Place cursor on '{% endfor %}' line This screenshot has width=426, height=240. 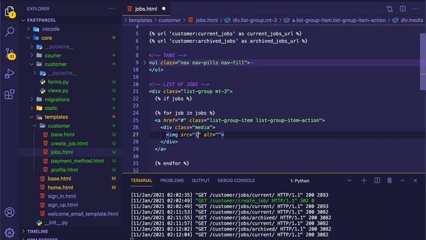click(x=172, y=163)
